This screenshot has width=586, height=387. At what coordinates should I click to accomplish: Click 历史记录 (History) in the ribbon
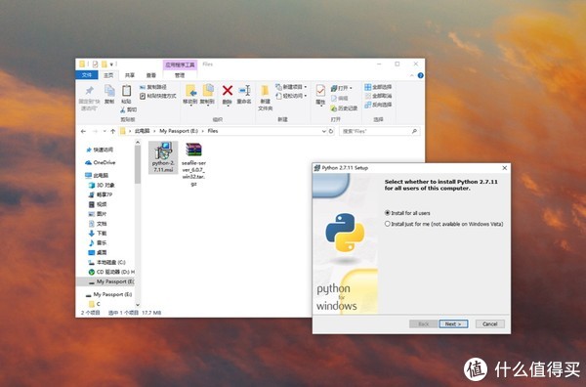[x=344, y=108]
